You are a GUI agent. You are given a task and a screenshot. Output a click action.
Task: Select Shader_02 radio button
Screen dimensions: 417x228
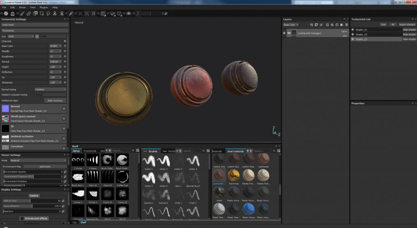click(353, 34)
